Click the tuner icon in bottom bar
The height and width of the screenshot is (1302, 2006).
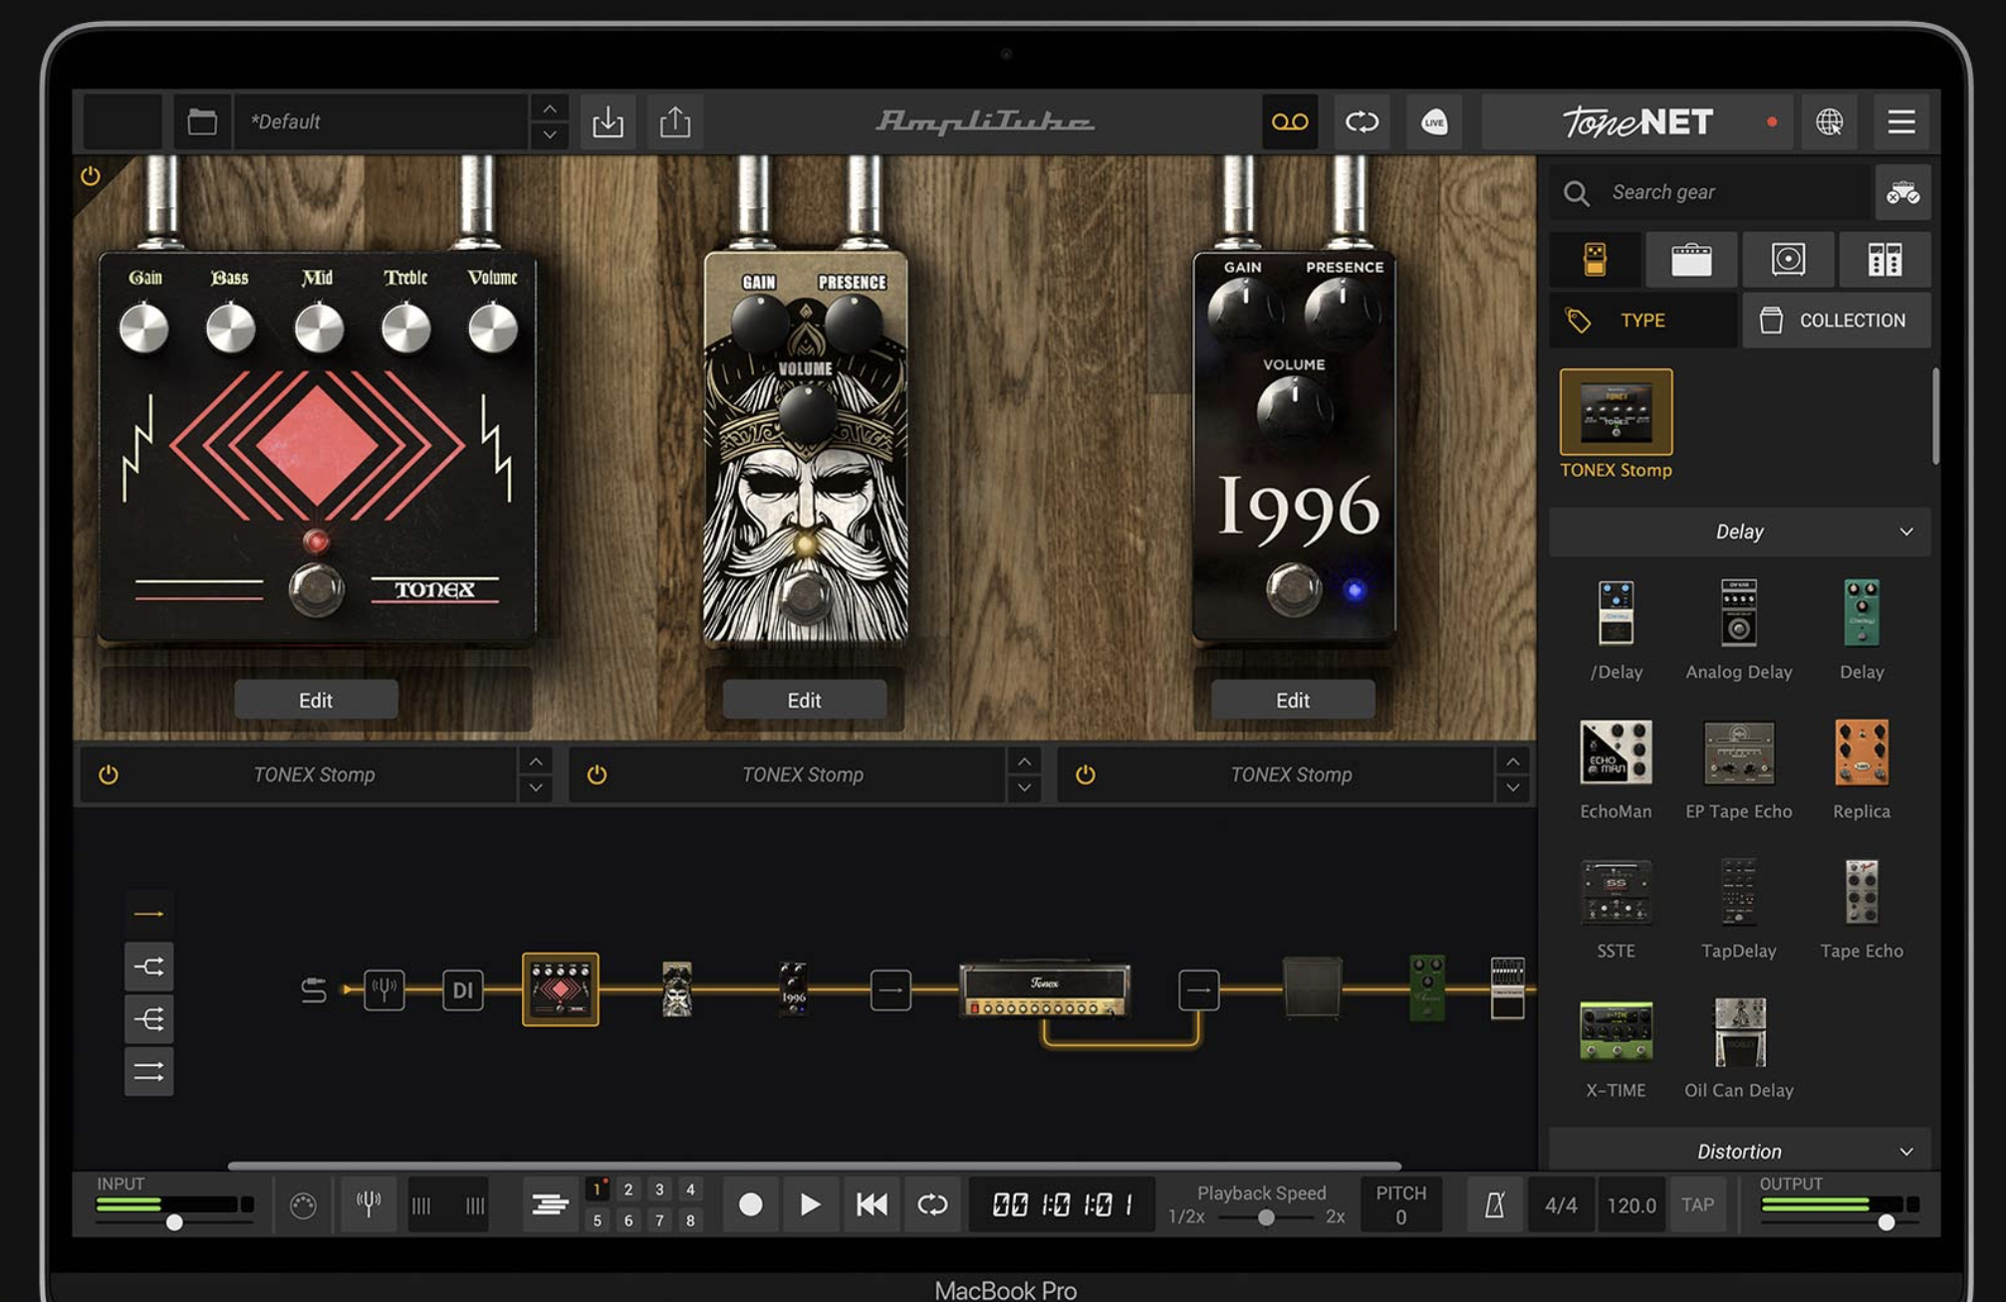tap(369, 1204)
